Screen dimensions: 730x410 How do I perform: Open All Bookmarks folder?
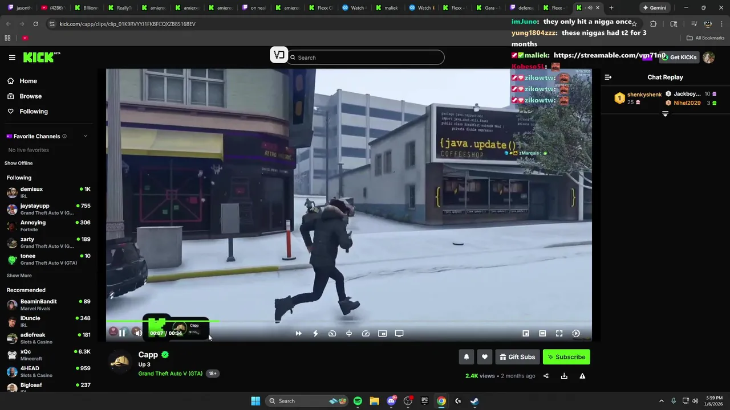[705, 38]
